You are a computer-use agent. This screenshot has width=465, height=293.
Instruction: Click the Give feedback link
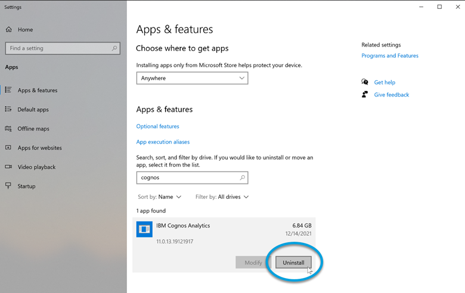point(392,95)
